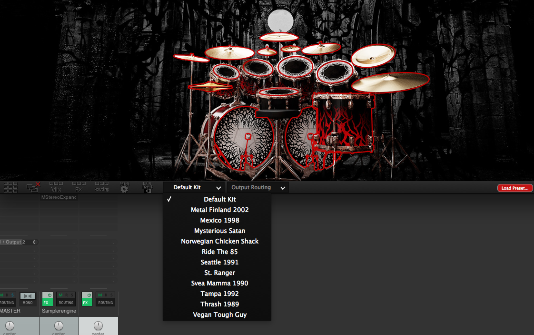The width and height of the screenshot is (534, 335).
Task: Open MStereoExpand insert slot
Action: coord(59,197)
